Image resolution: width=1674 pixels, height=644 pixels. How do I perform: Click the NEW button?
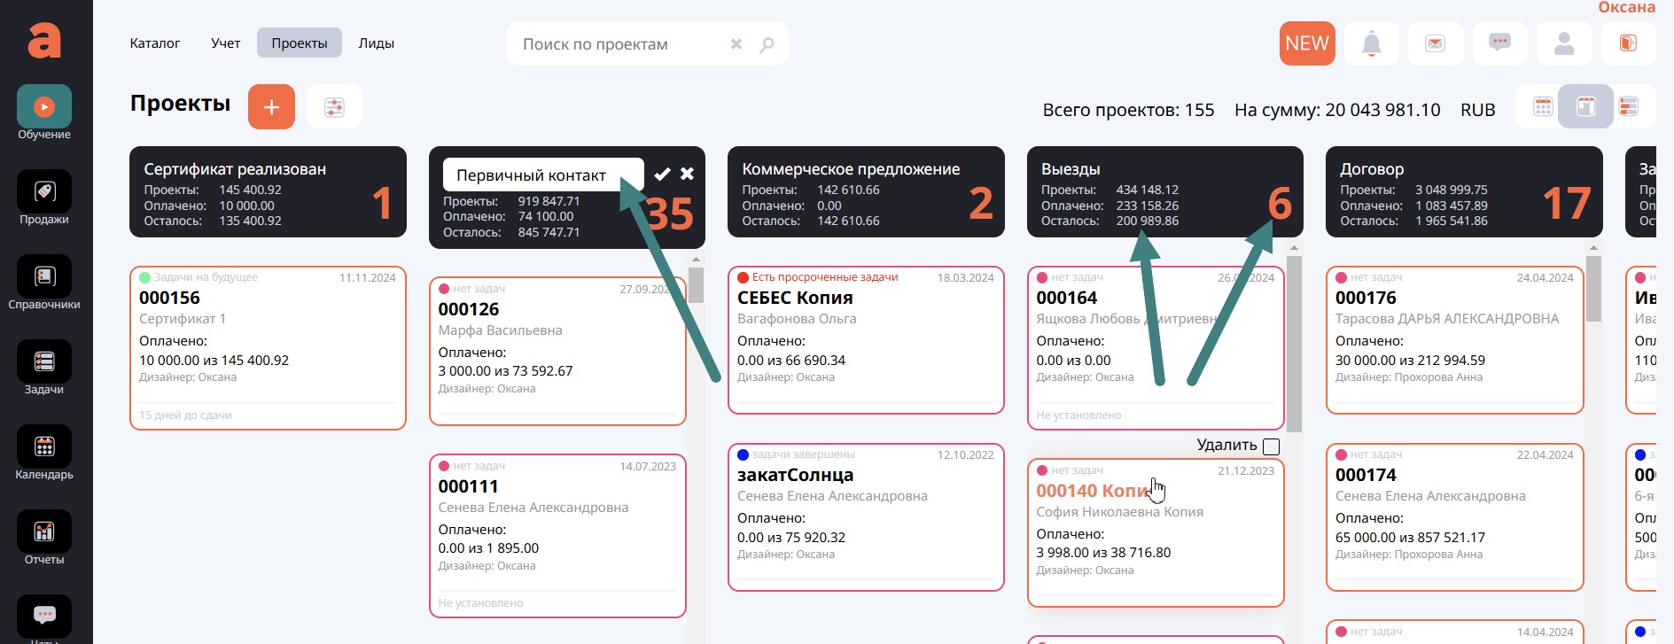1306,43
